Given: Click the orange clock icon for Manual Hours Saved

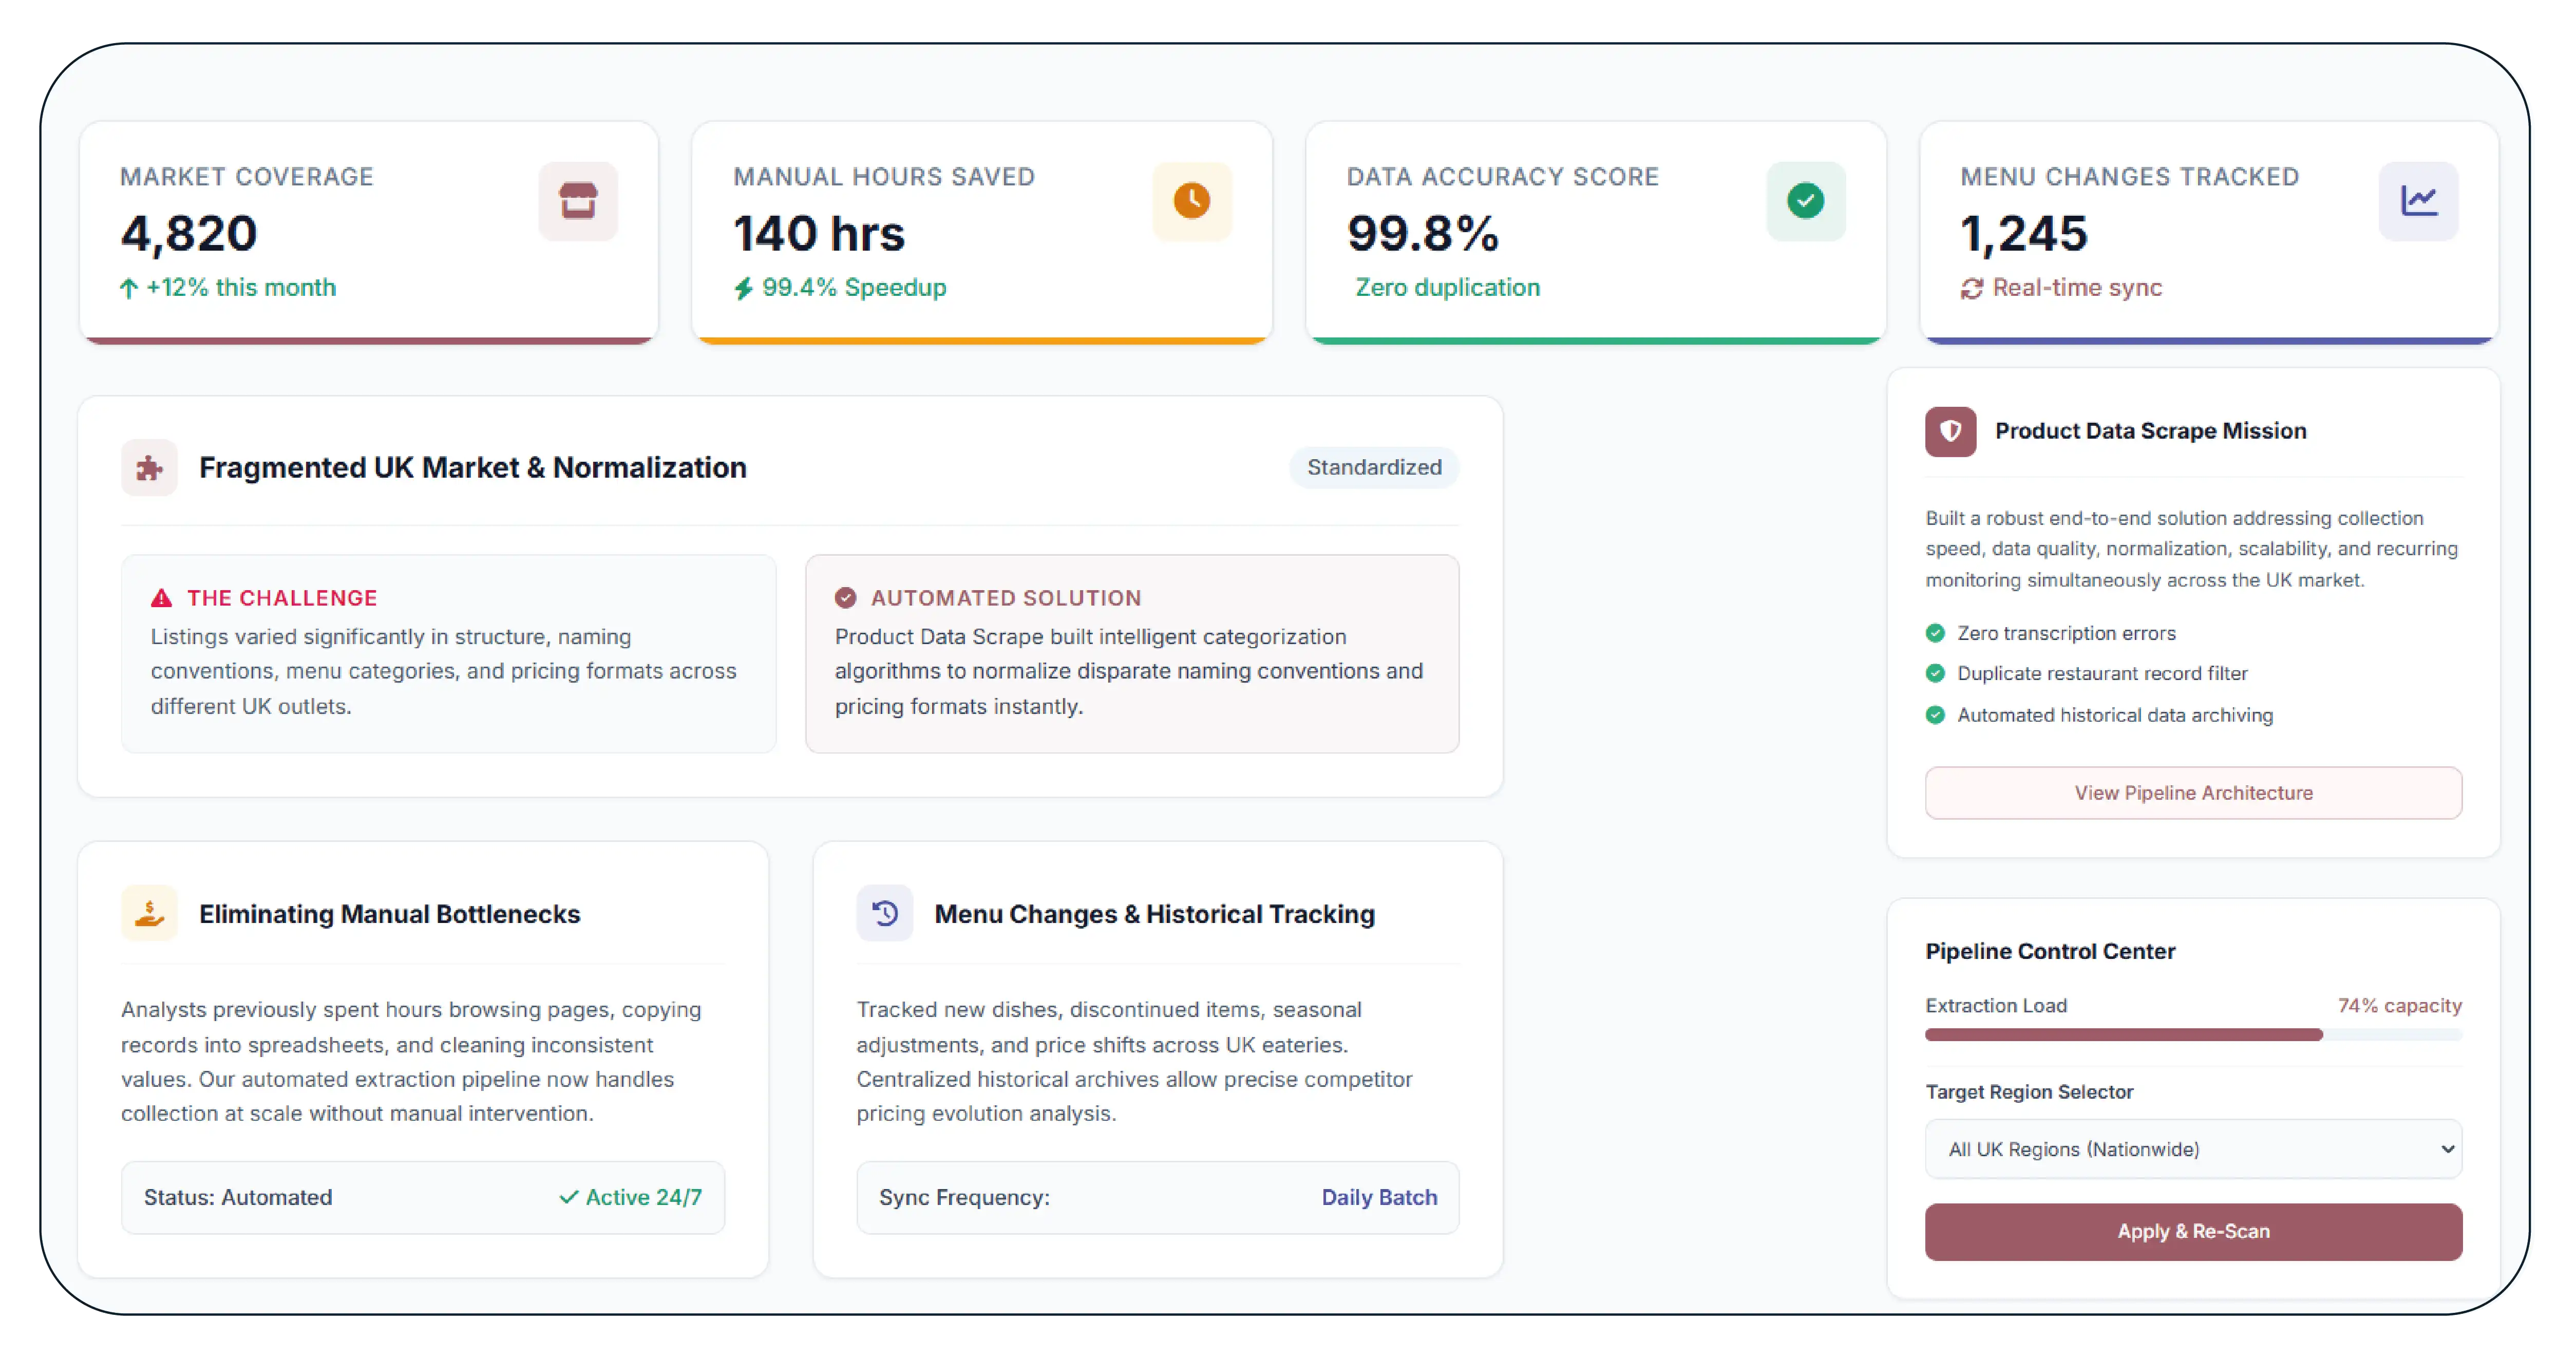Looking at the screenshot, I should click(x=1191, y=201).
